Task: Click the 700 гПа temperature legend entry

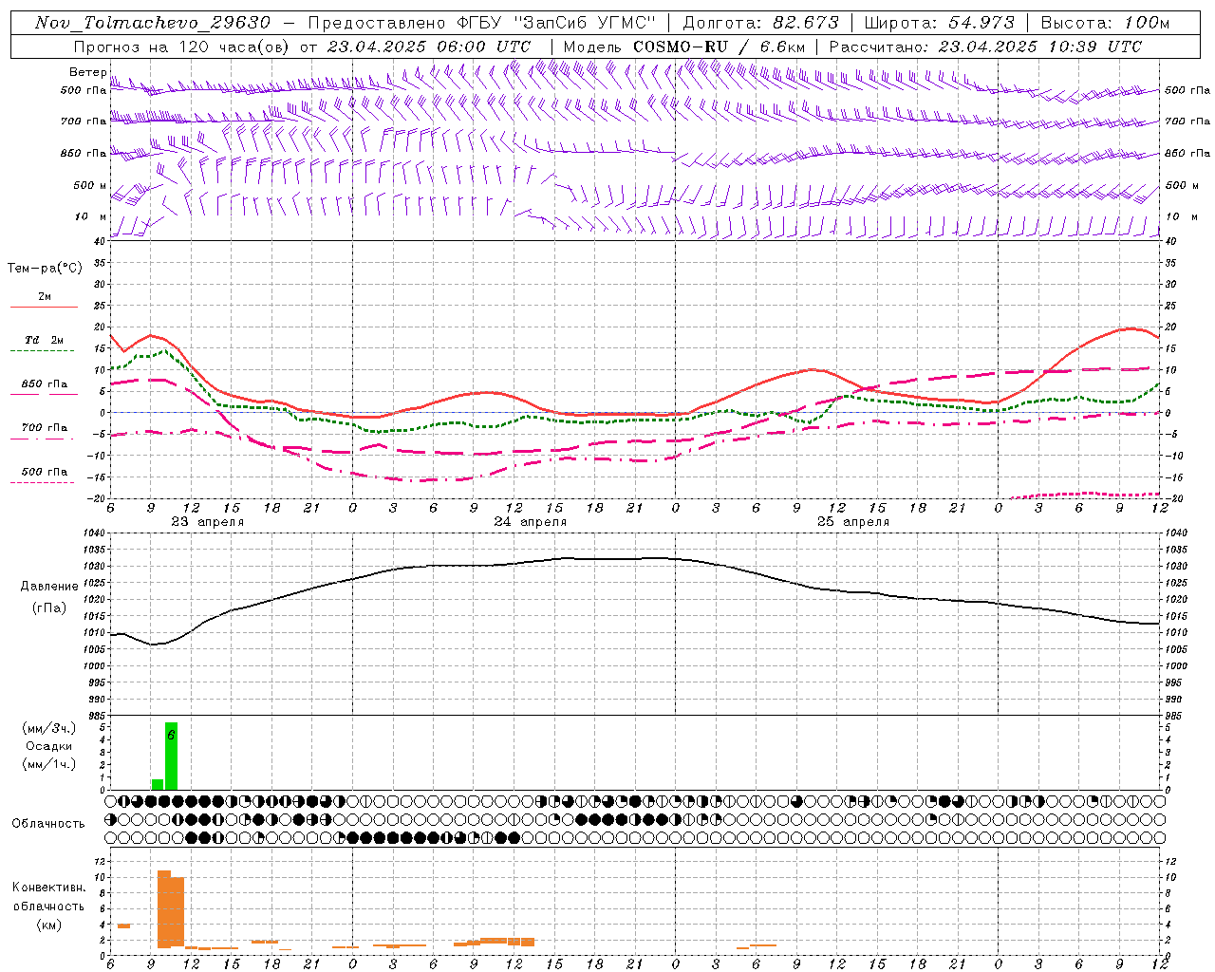Action: pyautogui.click(x=45, y=428)
